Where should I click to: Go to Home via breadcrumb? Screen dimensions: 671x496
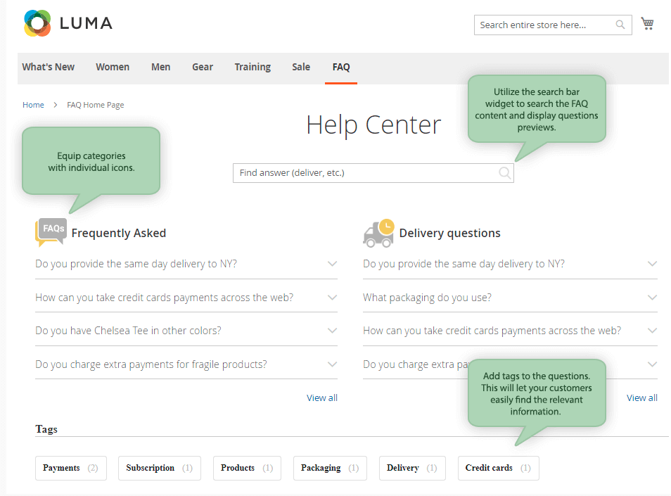(x=33, y=105)
